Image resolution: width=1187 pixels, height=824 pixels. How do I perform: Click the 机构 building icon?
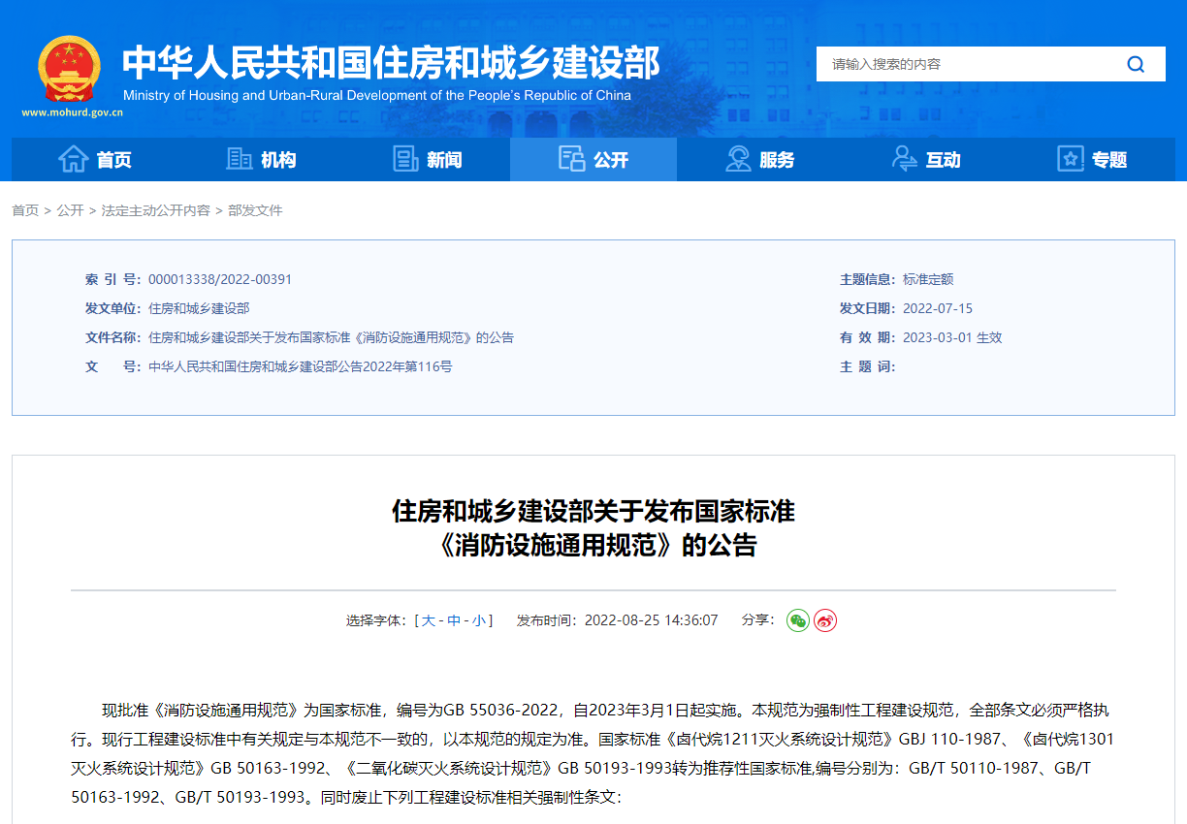[x=239, y=159]
